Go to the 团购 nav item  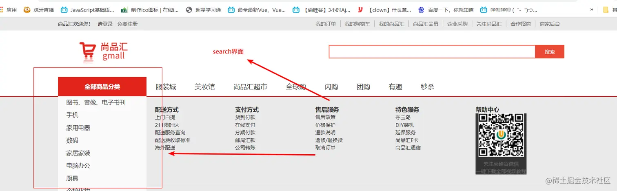(x=363, y=87)
